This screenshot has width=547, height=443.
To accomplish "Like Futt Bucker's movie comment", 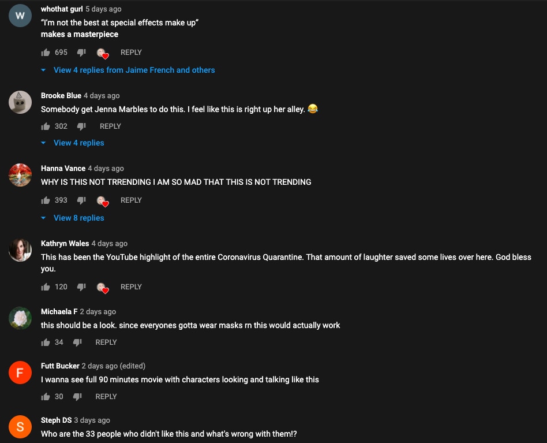I will click(46, 397).
